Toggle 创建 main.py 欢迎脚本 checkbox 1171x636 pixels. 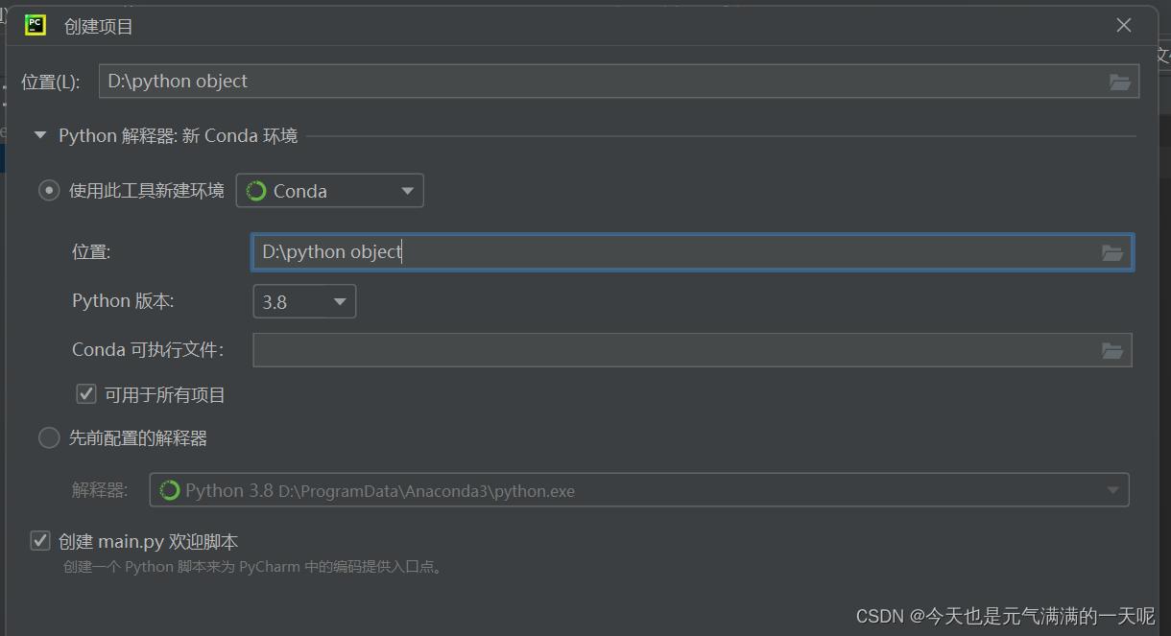point(40,541)
